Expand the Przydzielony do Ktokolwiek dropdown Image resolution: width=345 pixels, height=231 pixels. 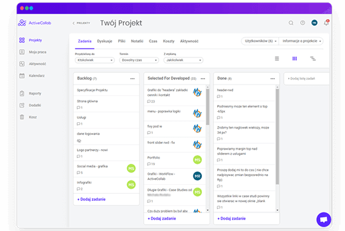pyautogui.click(x=95, y=60)
